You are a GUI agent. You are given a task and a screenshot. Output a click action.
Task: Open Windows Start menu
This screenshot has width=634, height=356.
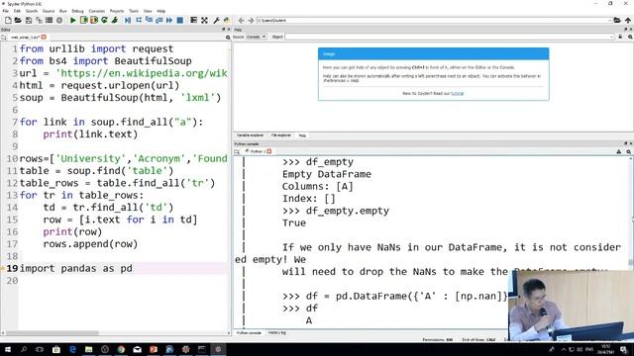(8, 349)
